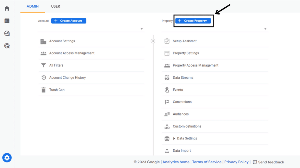Open Explore icon in left sidebar

pos(7,34)
